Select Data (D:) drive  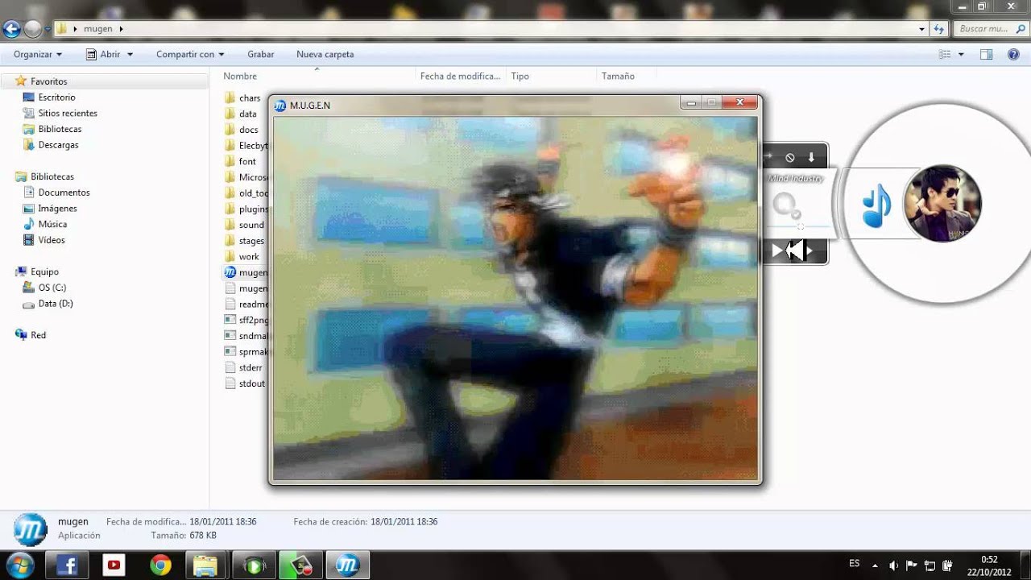coord(55,304)
